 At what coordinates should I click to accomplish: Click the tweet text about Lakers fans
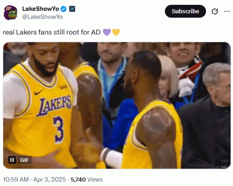52,32
